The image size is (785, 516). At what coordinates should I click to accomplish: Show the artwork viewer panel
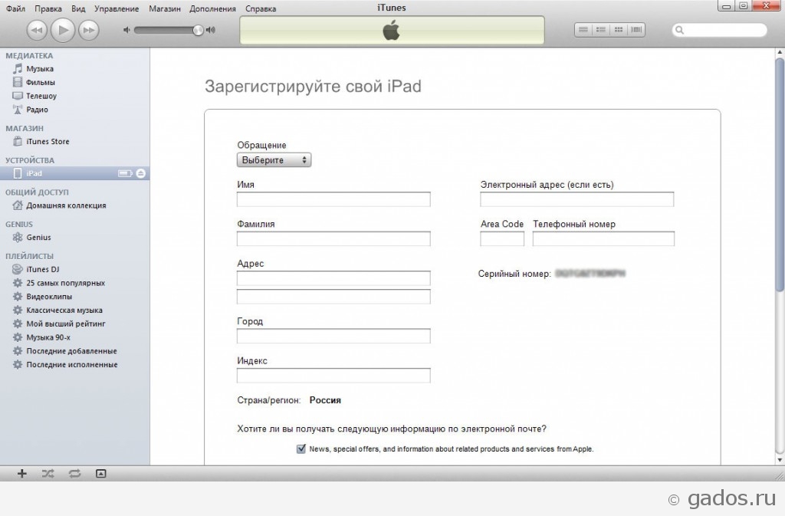point(100,474)
